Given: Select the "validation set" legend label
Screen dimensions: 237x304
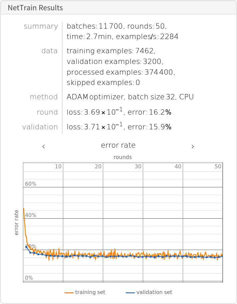Looking at the screenshot, I should pyautogui.click(x=154, y=292).
